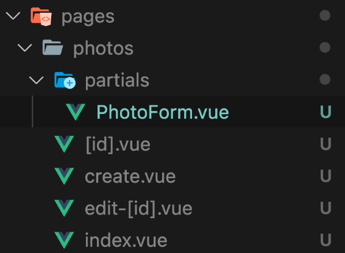
Task: Click the modified dot on pages row
Action: tap(325, 16)
